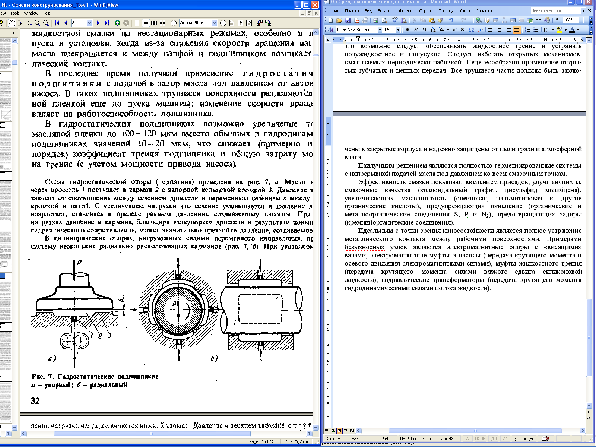Screen dimensions: 596x447
Task: Open the font color dropdown arrow
Action: [578, 30]
